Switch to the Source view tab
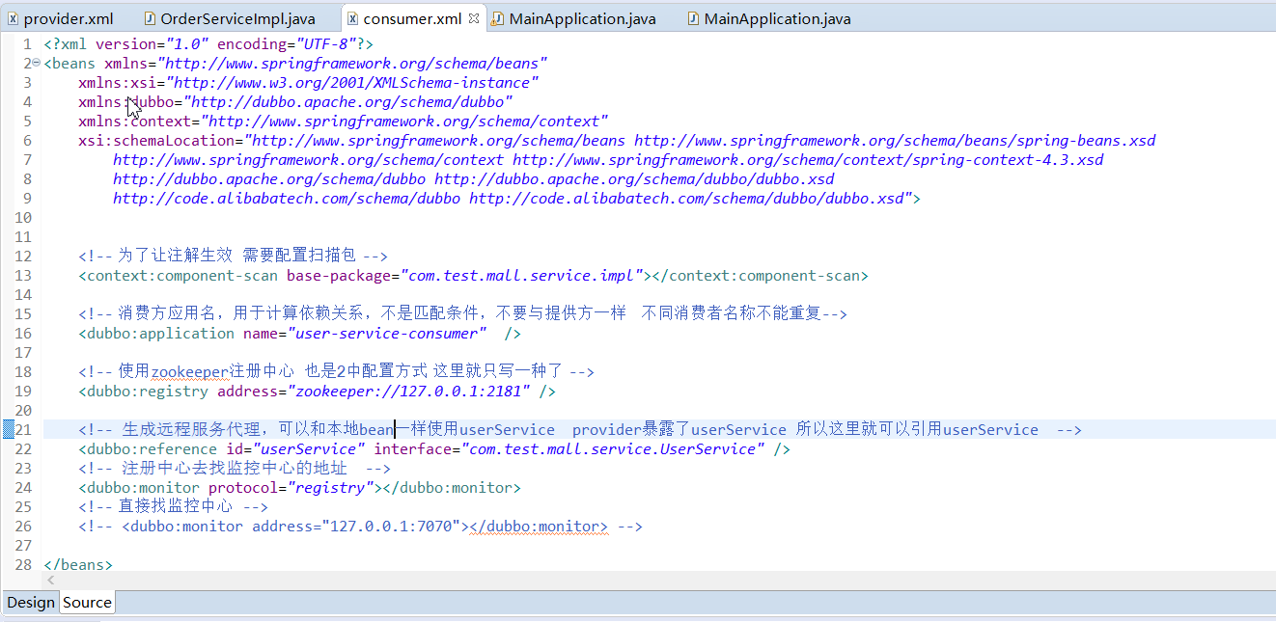This screenshot has width=1276, height=622. pyautogui.click(x=88, y=602)
